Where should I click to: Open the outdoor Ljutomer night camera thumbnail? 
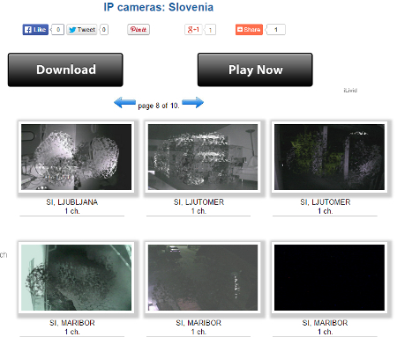pyautogui.click(x=329, y=157)
